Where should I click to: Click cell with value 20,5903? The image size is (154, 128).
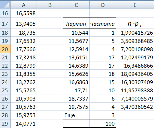click(x=24, y=98)
